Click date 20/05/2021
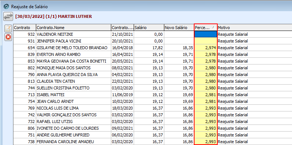Screen dimensions: 292x145 (x=122, y=61)
